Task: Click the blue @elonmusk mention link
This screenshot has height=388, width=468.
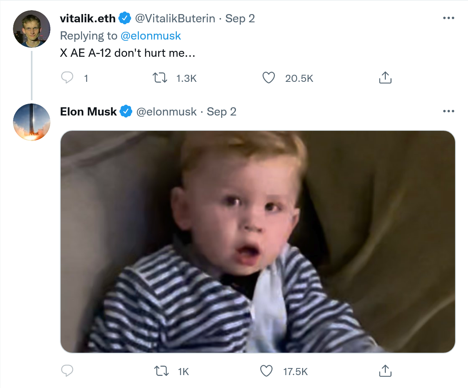Action: pos(150,36)
